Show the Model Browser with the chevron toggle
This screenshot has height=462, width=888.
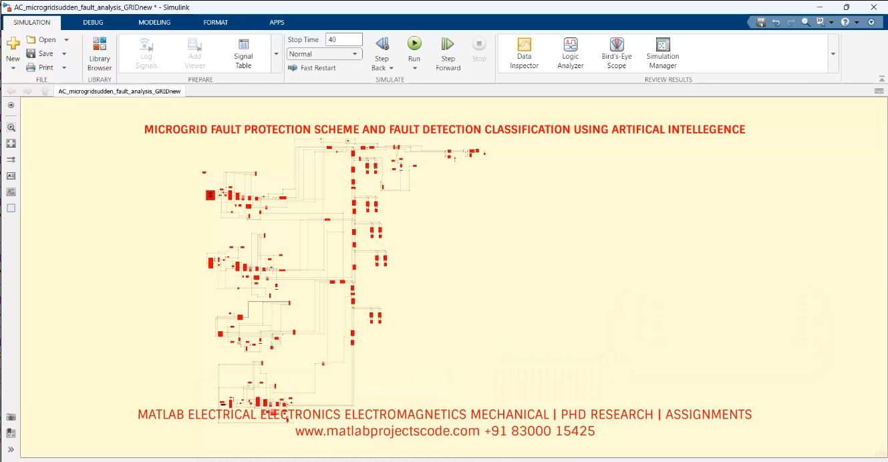coord(11,448)
